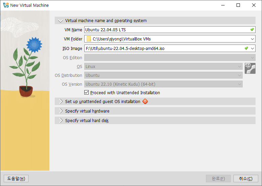262x186 pixels.
Task: Close the New Virtual Machine window
Action: pyautogui.click(x=254, y=5)
